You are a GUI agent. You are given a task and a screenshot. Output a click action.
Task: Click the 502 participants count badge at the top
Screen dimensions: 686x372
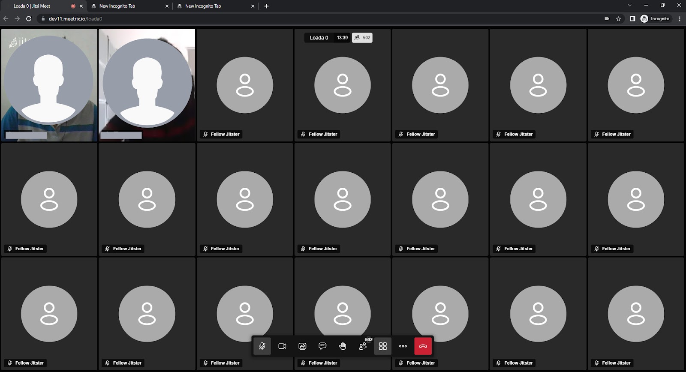(x=362, y=38)
